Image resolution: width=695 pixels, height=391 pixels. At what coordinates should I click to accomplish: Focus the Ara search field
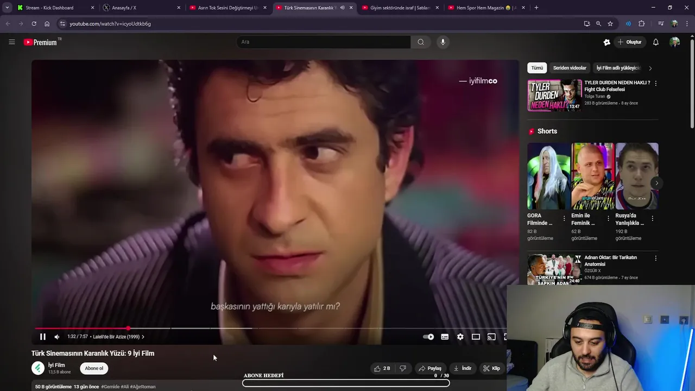[x=324, y=42]
